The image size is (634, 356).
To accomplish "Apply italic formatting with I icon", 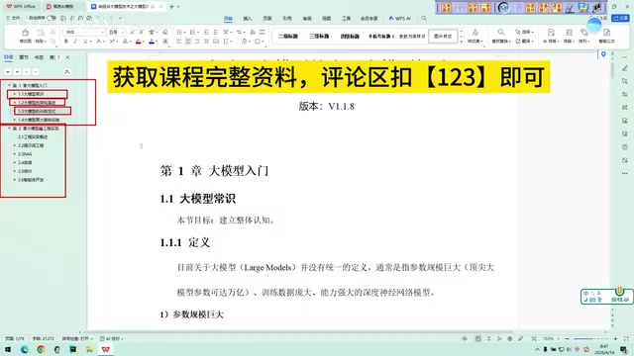I will (x=75, y=42).
